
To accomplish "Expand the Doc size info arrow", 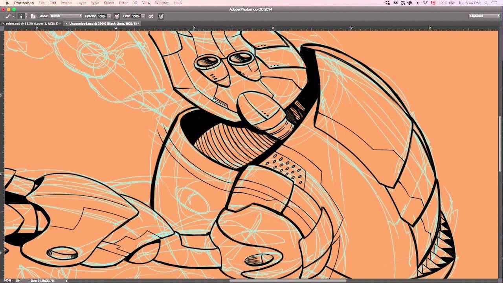I will pos(66,281).
